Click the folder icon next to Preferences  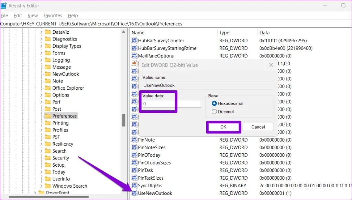[47, 116]
